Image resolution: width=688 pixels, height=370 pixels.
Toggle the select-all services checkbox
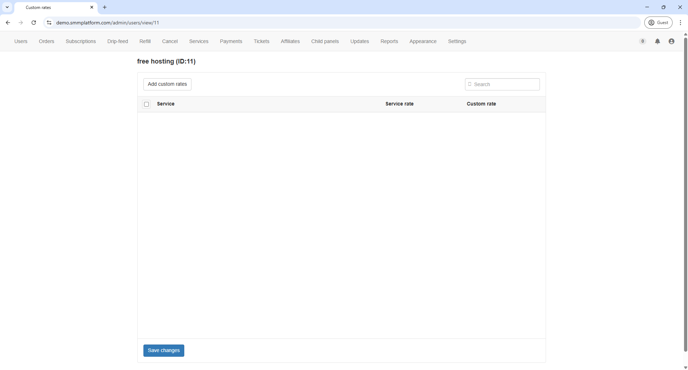click(x=147, y=104)
